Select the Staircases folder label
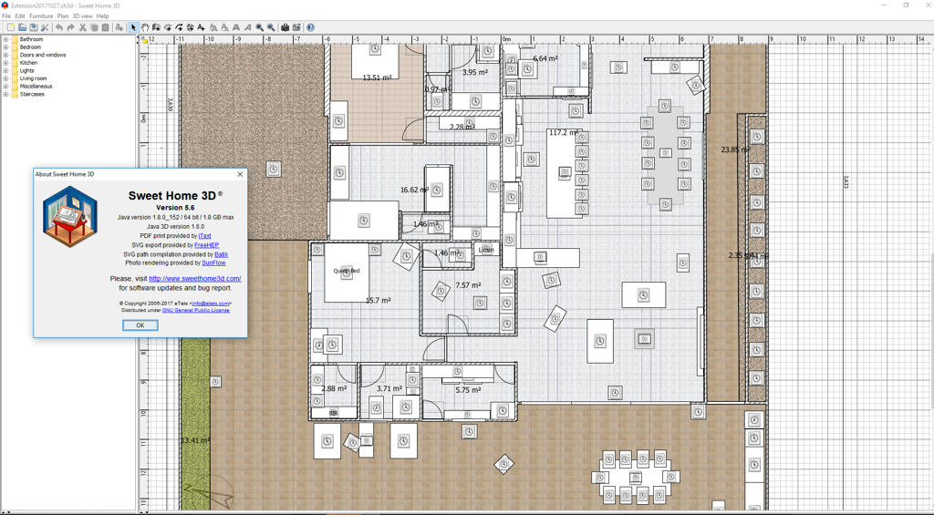This screenshot has width=934, height=515. (32, 94)
